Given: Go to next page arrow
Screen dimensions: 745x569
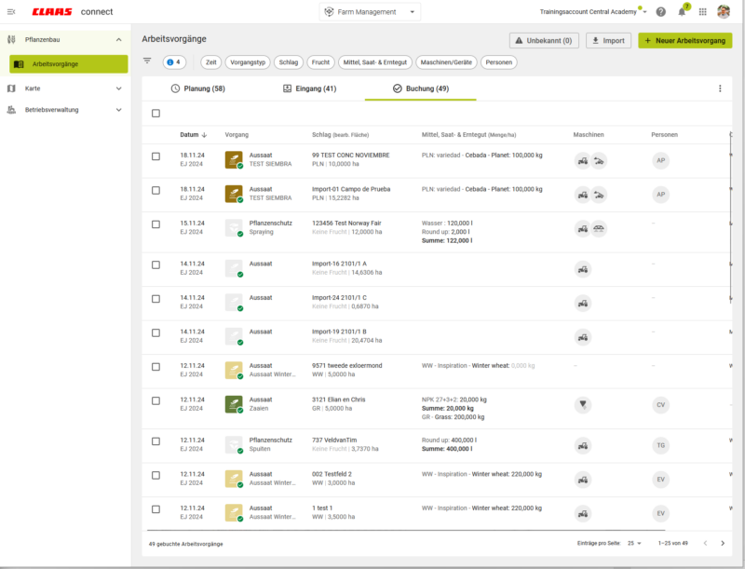Looking at the screenshot, I should [722, 543].
